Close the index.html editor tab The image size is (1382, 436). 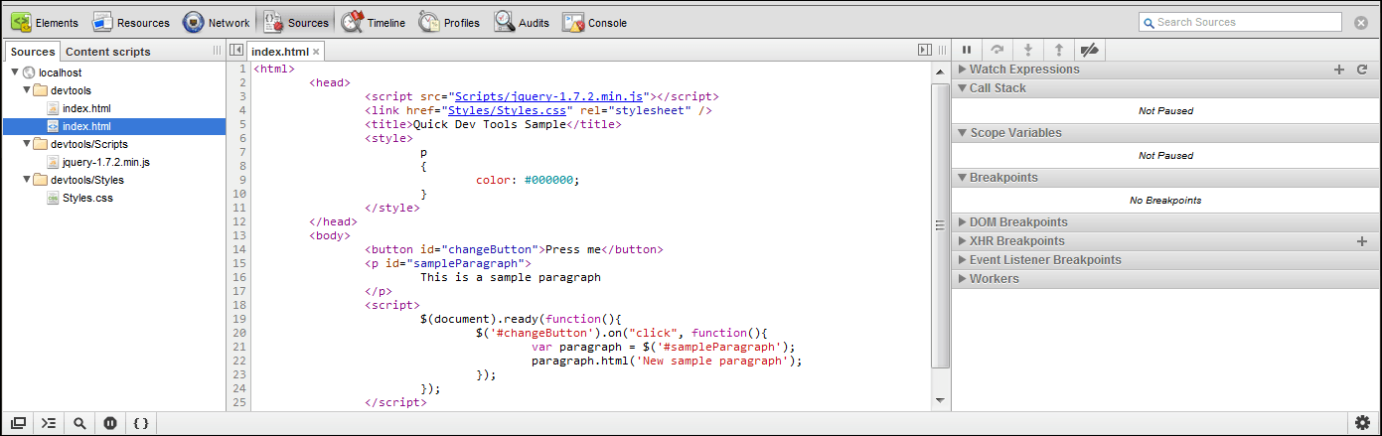(316, 51)
